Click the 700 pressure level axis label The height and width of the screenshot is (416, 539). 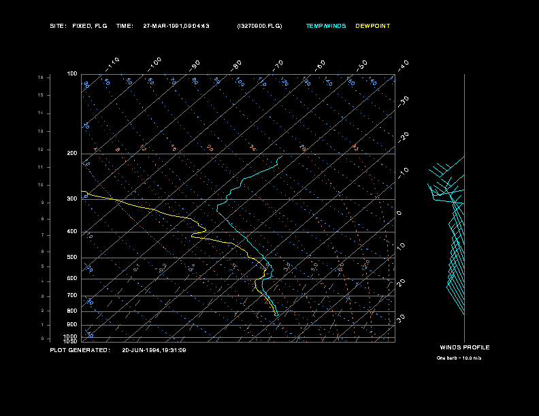72,295
